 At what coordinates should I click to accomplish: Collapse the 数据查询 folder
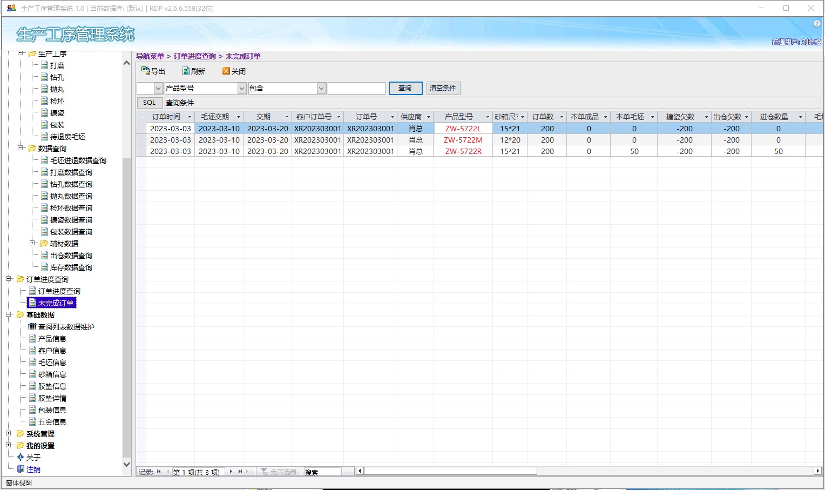(x=20, y=148)
